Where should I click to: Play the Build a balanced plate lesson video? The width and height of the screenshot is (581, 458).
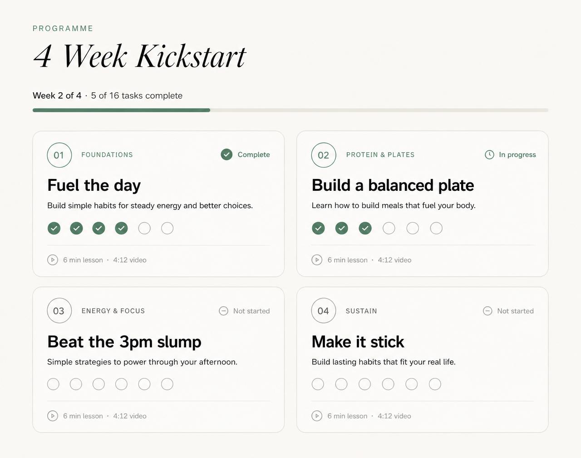tap(317, 260)
